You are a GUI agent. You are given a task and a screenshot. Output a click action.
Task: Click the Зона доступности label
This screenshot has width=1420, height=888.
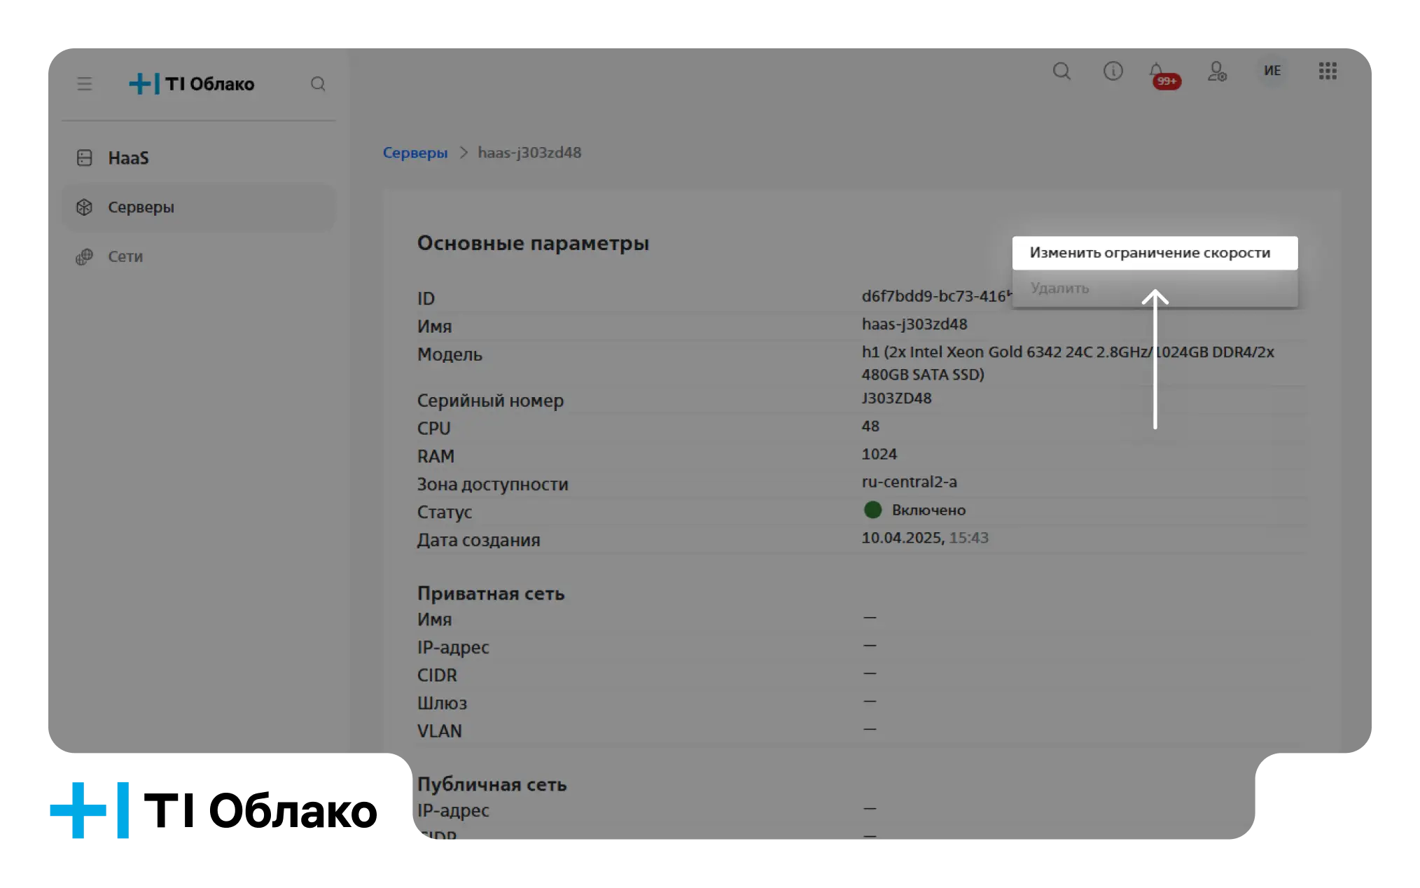click(x=493, y=485)
